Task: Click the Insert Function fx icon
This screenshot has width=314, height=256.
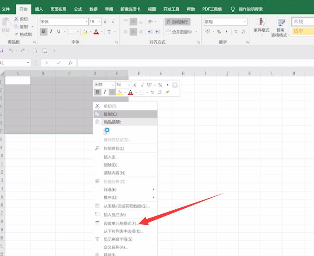Action: coord(70,63)
